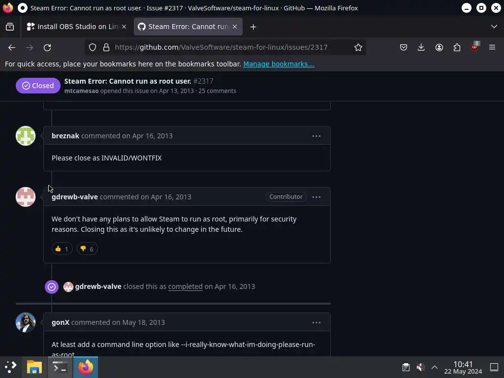
Task: Click issue title Steam Error text
Action: pyautogui.click(x=127, y=81)
